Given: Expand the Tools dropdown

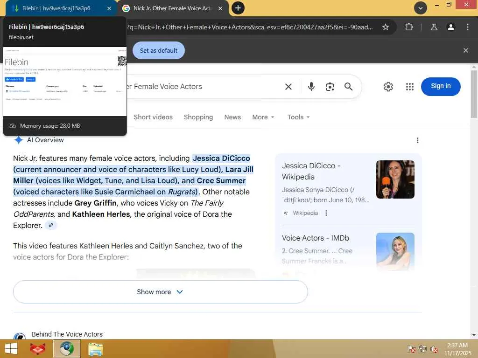Looking at the screenshot, I should click(298, 117).
